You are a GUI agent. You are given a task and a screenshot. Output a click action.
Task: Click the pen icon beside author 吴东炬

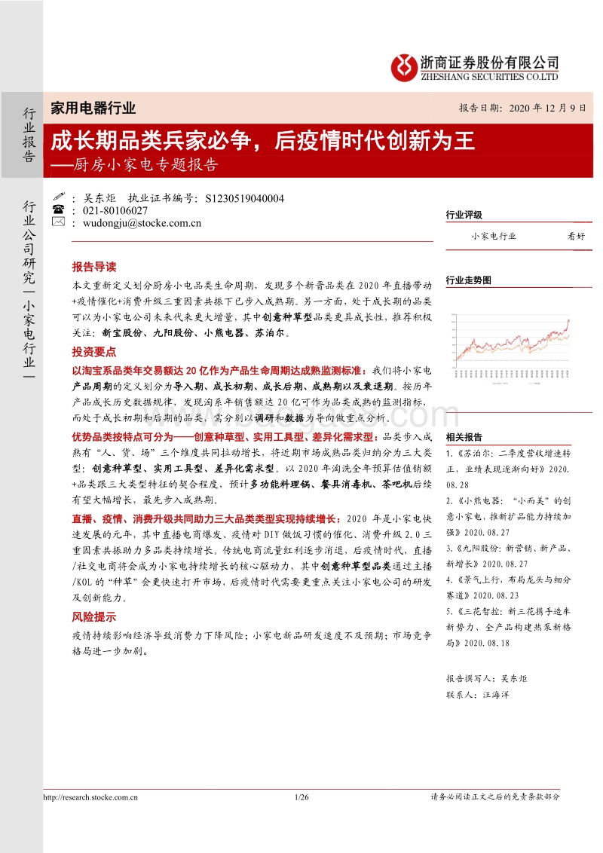[58, 197]
